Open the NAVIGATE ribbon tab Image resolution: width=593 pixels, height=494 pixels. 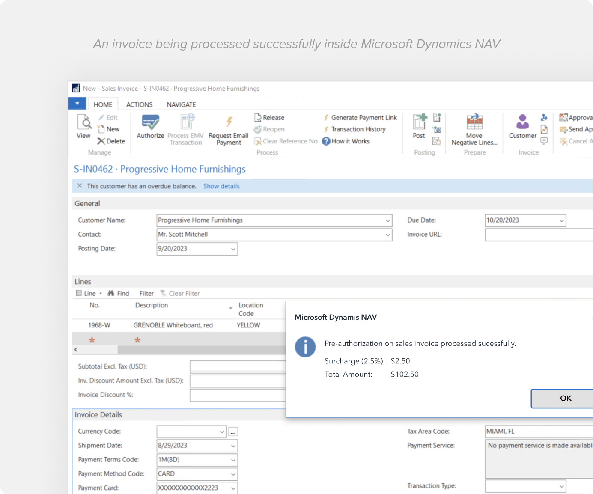pos(181,104)
